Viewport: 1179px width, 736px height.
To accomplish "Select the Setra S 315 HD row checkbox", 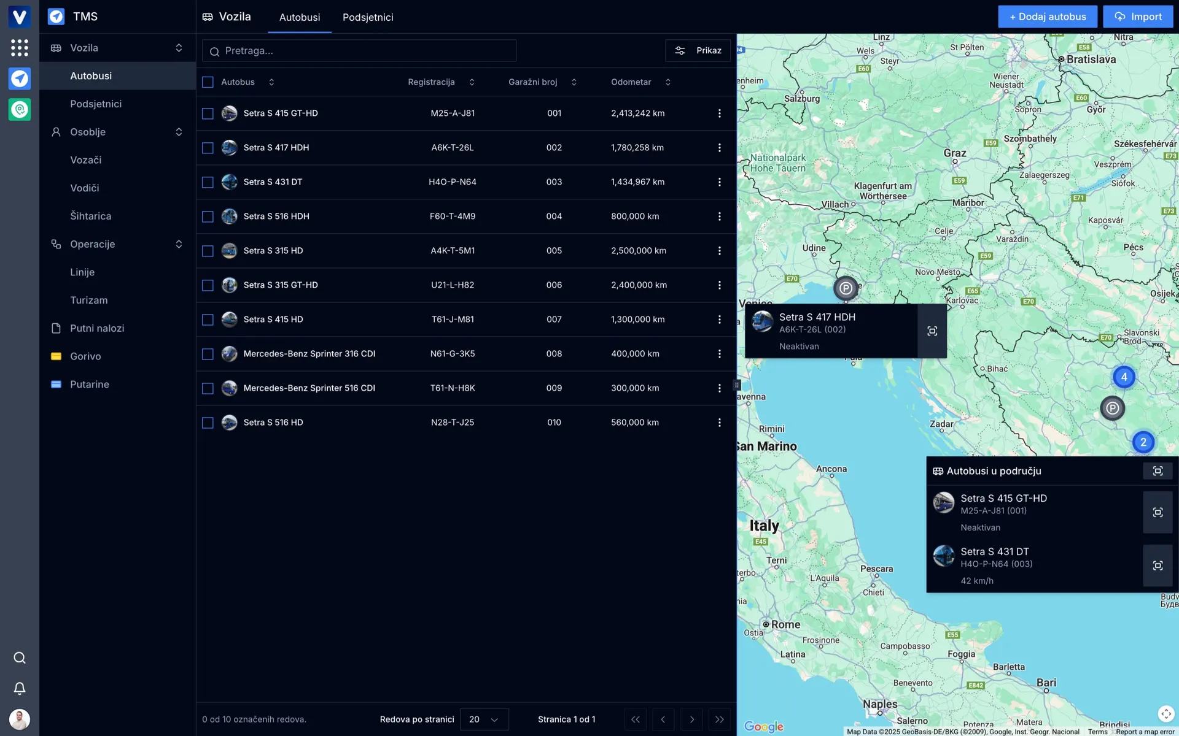I will [208, 251].
